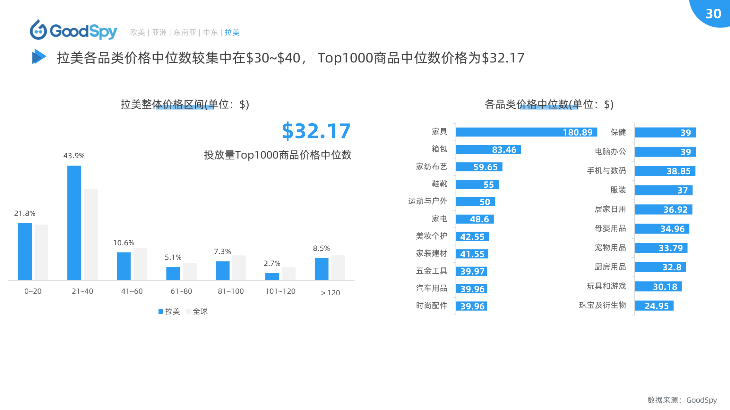The image size is (730, 410).
Task: Click the highlighted 拉美 region tab
Action: coord(232,32)
